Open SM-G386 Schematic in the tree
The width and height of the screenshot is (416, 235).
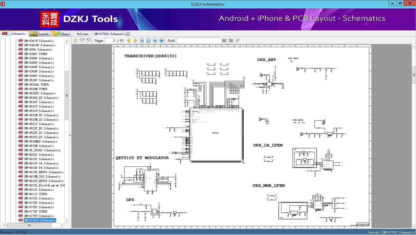pos(38,50)
